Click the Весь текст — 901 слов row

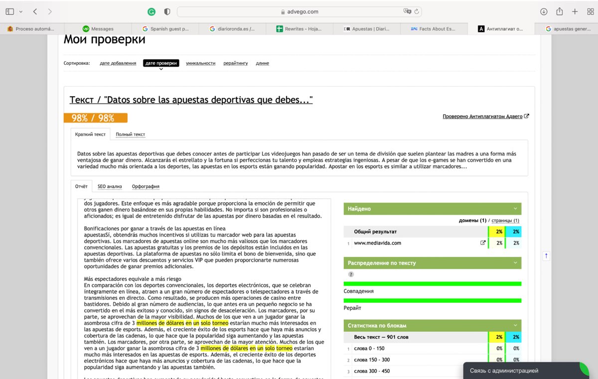pos(433,337)
